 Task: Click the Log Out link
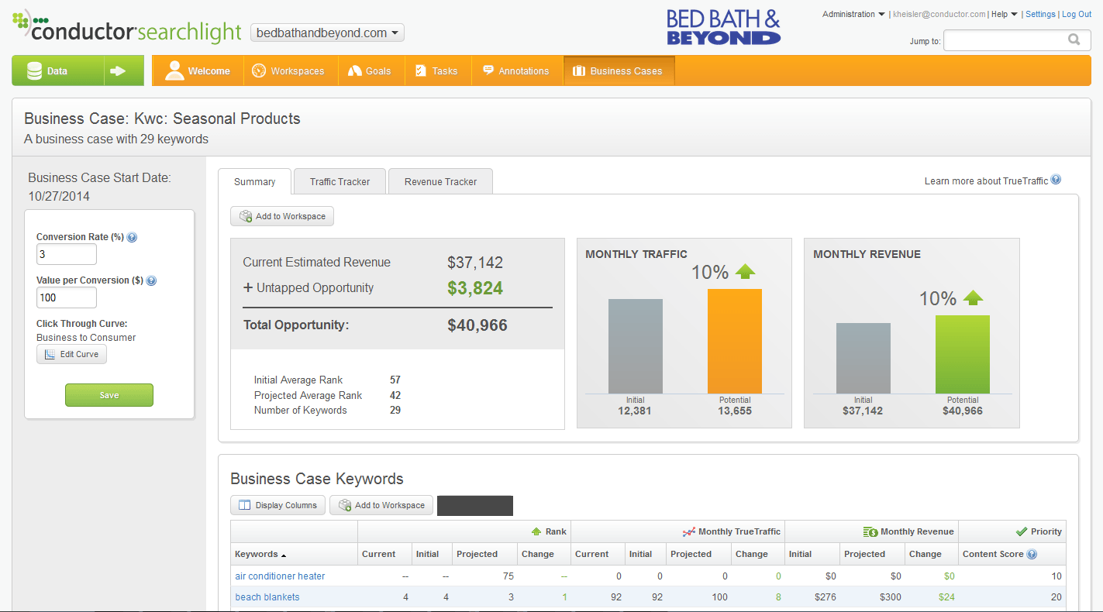(x=1077, y=14)
